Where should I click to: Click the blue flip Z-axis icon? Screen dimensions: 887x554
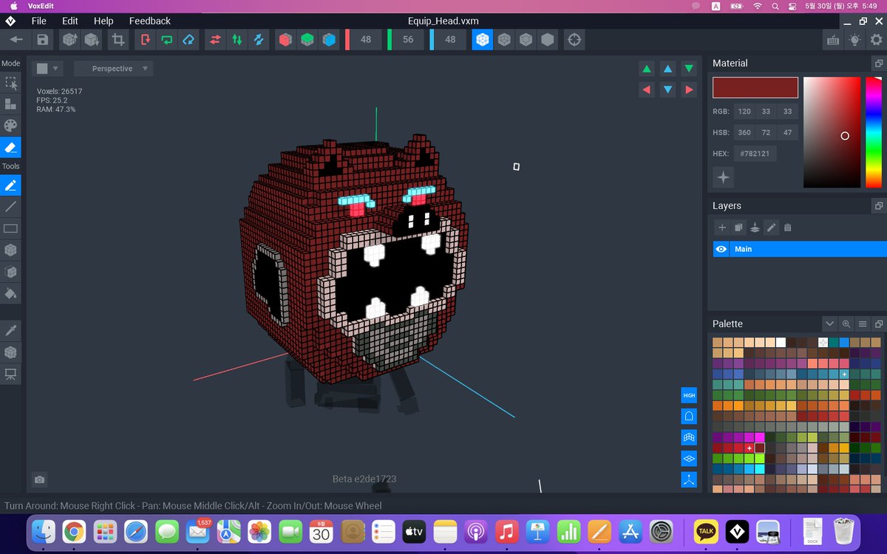(x=189, y=39)
